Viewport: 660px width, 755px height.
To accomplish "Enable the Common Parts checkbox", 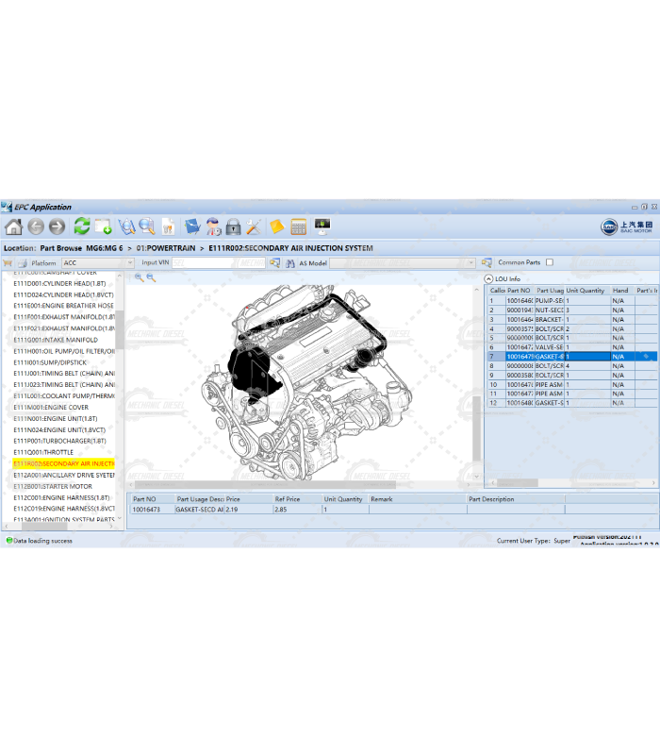I will click(550, 262).
